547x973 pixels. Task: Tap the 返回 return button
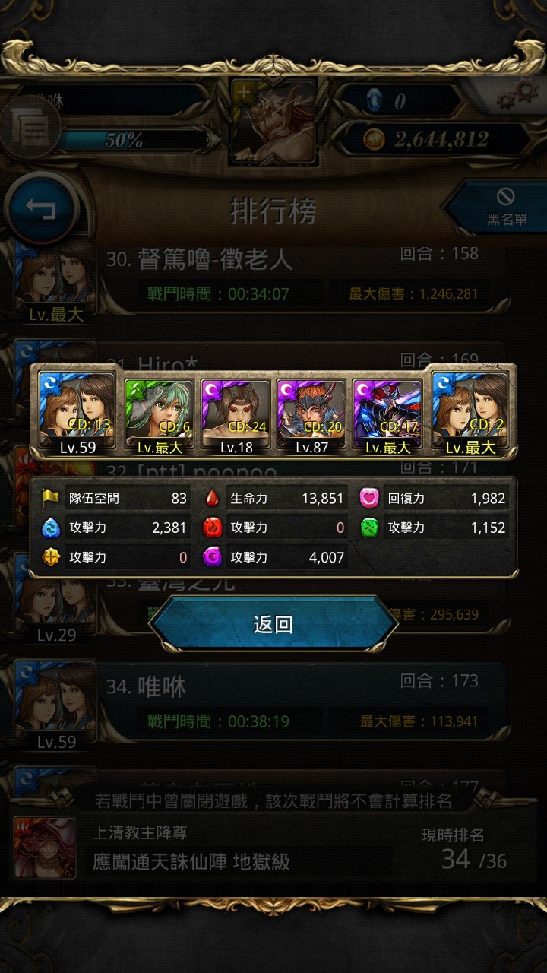(273, 625)
